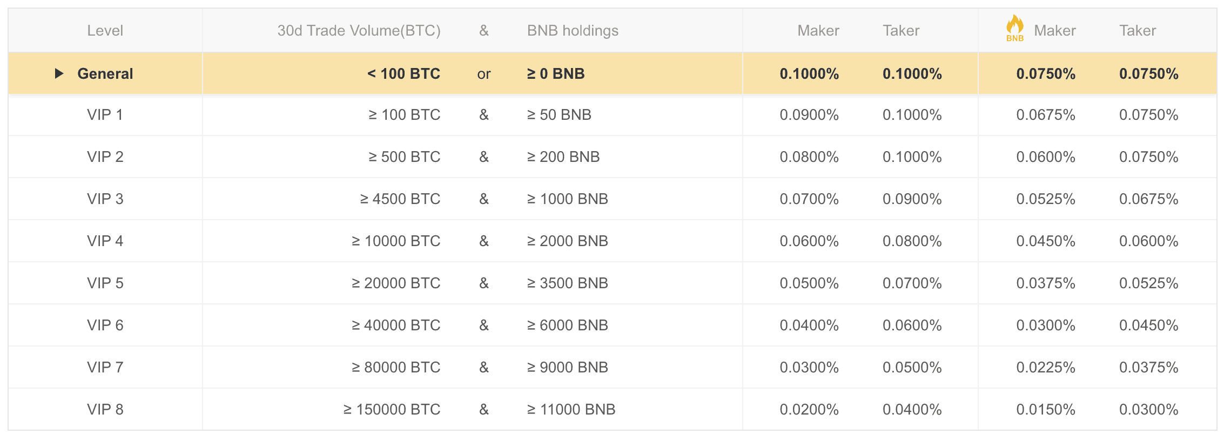Select the VIP 3 level row label
Screen dimensions: 1224x448
[105, 199]
